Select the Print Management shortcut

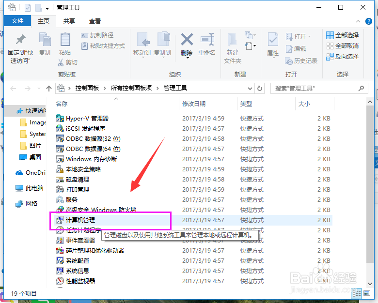(73, 190)
